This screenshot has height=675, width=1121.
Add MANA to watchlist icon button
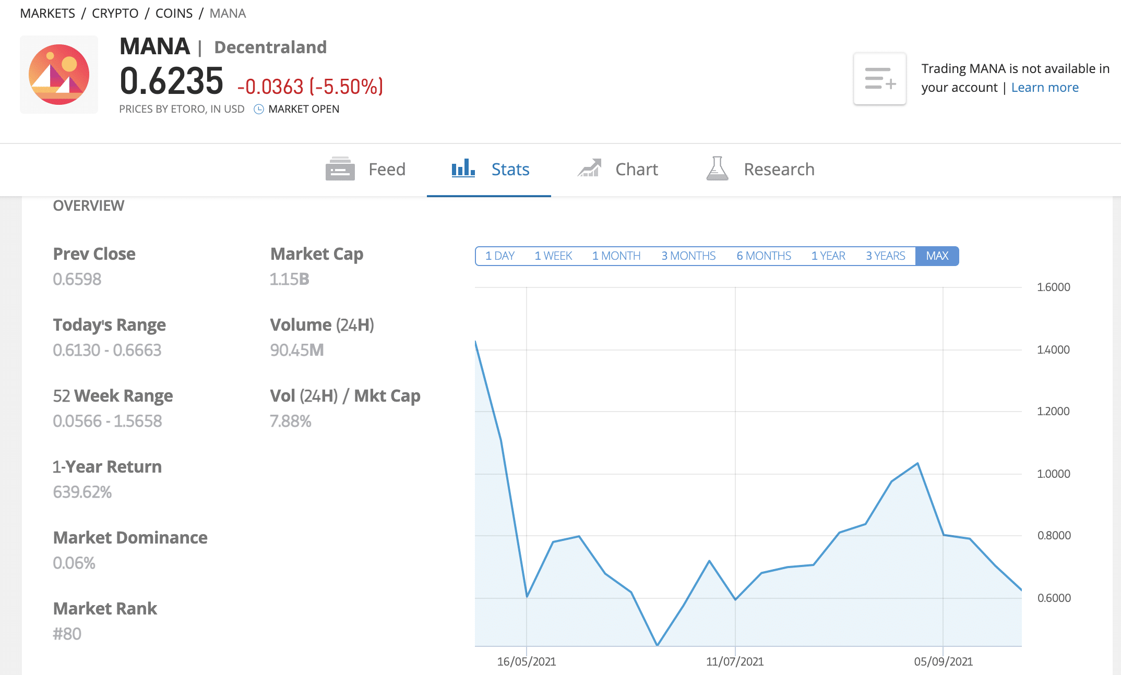880,79
